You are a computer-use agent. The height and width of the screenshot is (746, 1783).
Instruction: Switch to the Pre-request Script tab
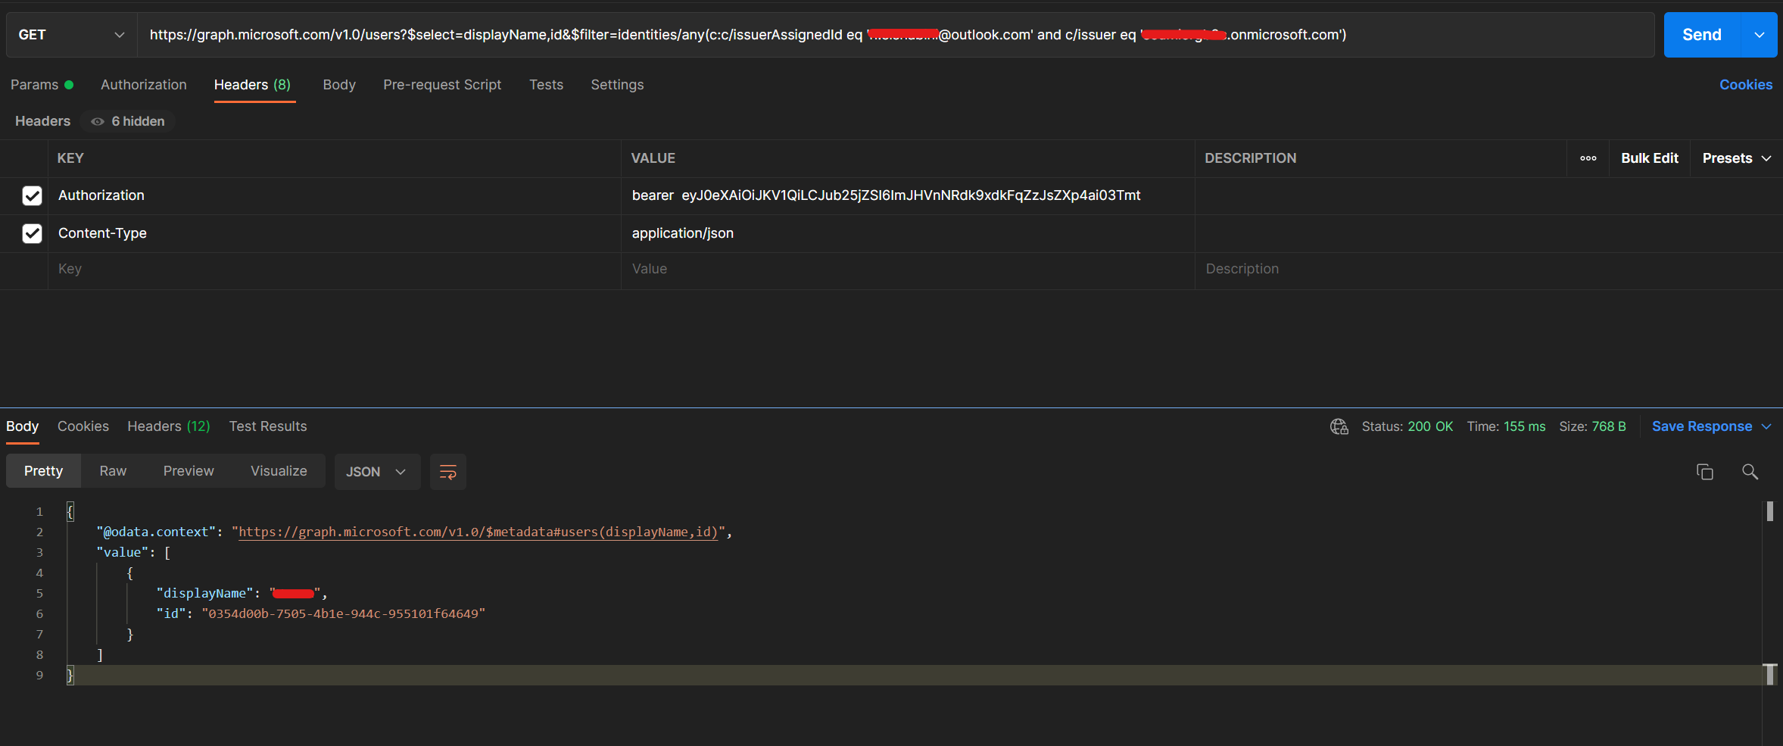(x=442, y=84)
